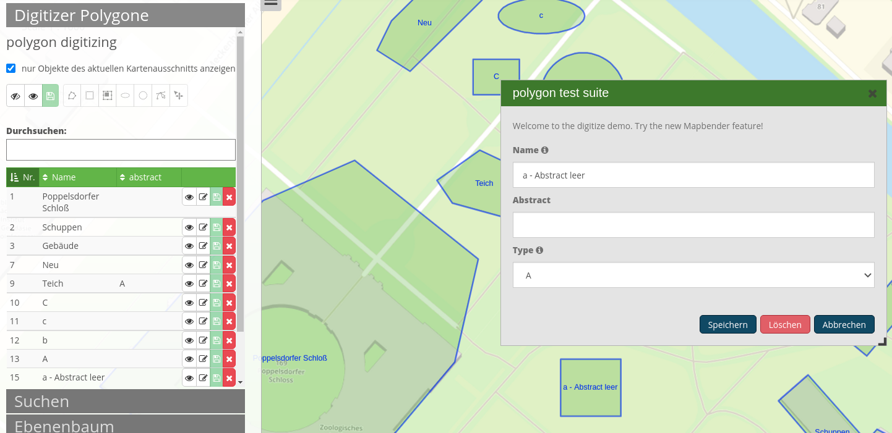This screenshot has width=892, height=433.
Task: Sort table by Nr. column
Action: click(x=23, y=177)
